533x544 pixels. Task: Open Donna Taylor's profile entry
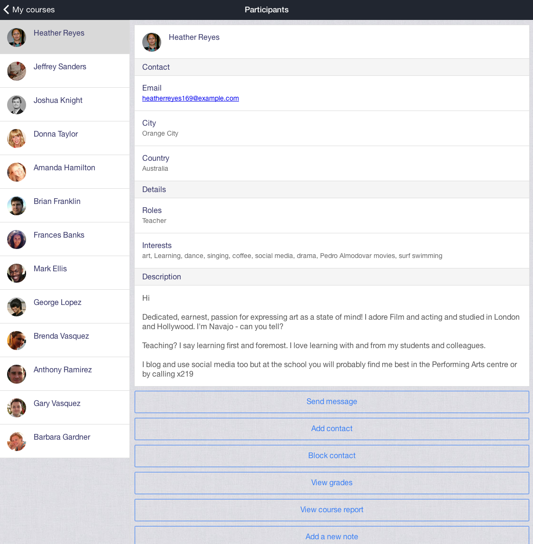pyautogui.click(x=65, y=138)
